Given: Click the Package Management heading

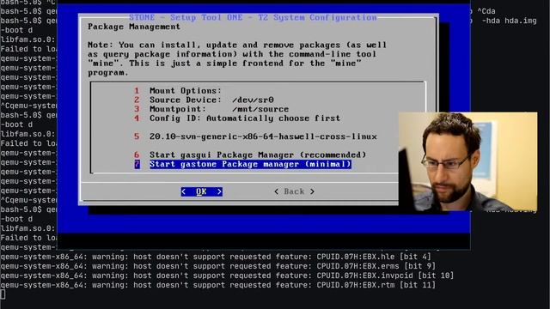Looking at the screenshot, I should tap(134, 27).
